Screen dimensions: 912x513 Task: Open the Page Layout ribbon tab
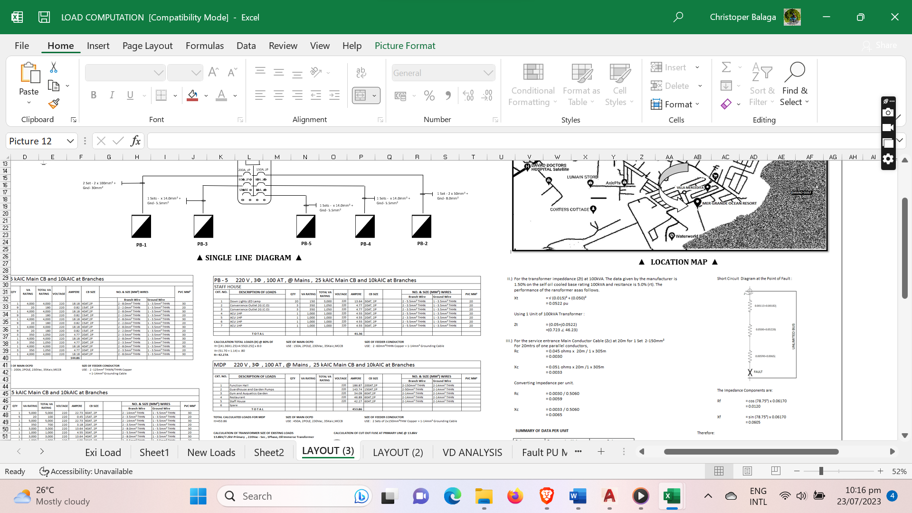147,46
